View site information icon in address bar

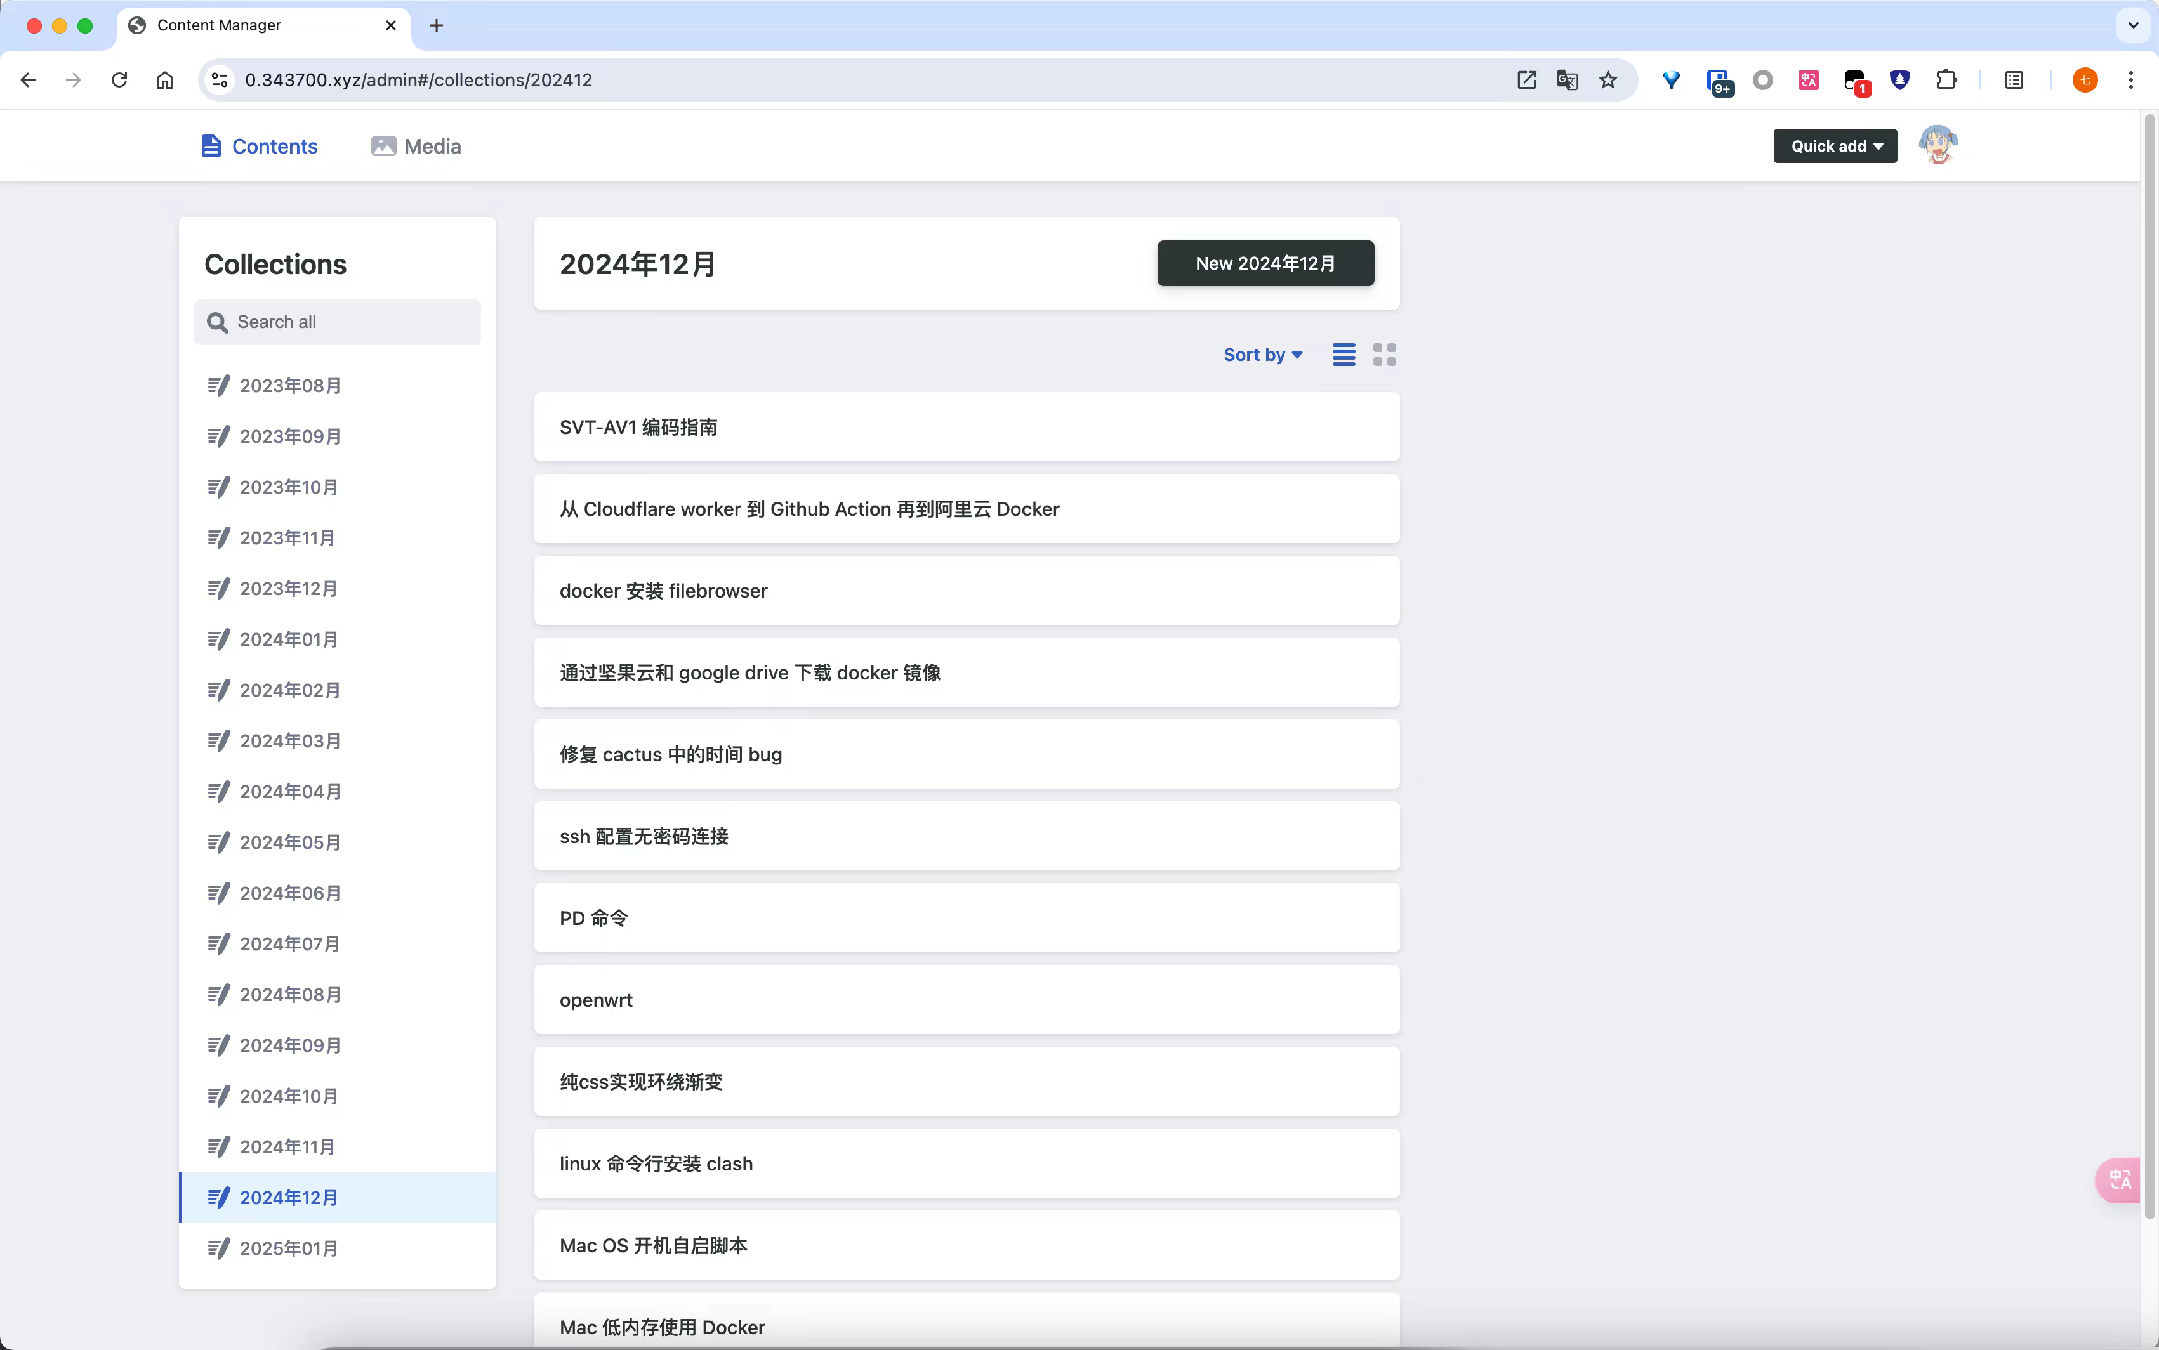[x=219, y=81]
